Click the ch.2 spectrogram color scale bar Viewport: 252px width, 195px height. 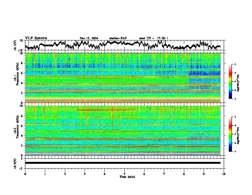tap(230, 134)
